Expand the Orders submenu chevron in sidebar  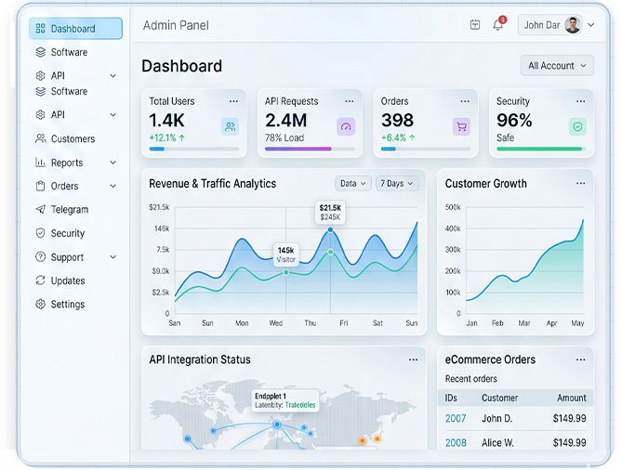113,186
